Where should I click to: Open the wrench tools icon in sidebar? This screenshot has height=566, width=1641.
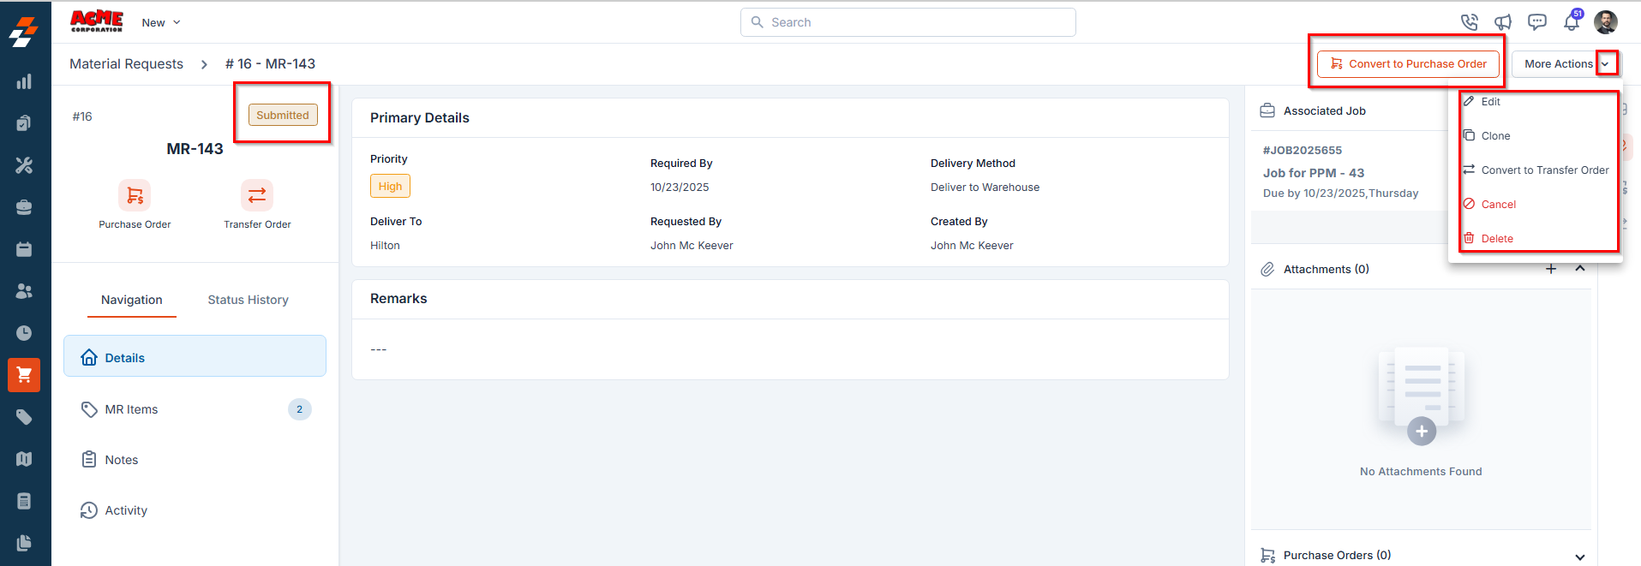(x=24, y=165)
